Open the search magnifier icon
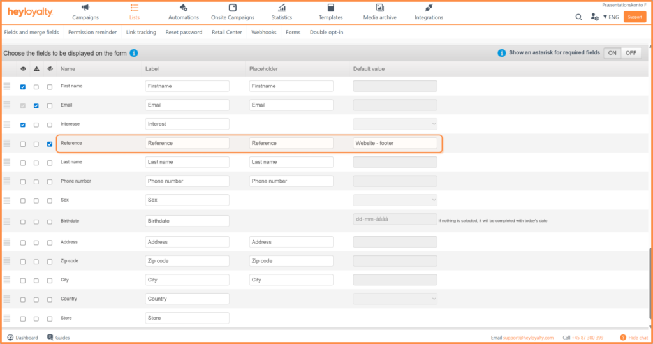This screenshot has width=653, height=344. [x=578, y=17]
